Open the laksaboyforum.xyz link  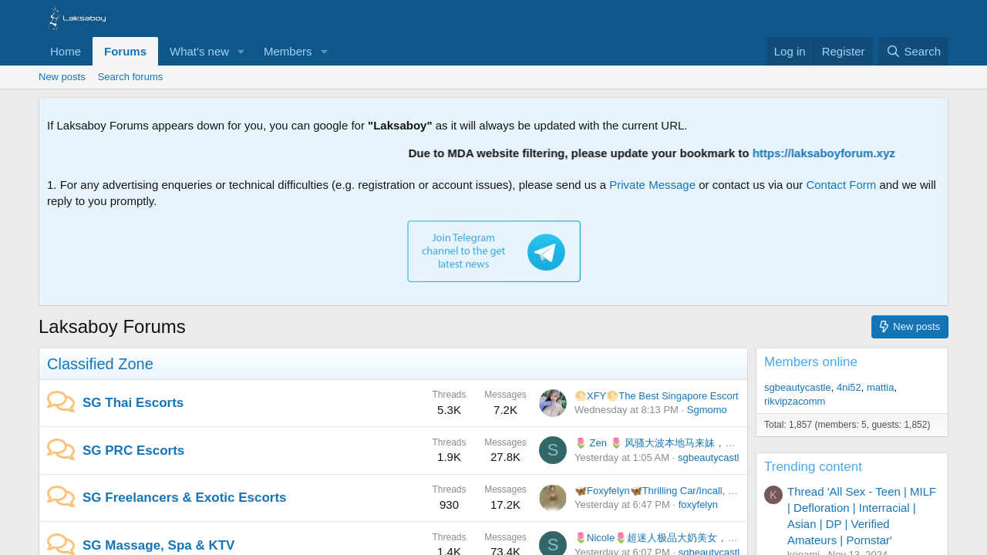[x=824, y=153]
